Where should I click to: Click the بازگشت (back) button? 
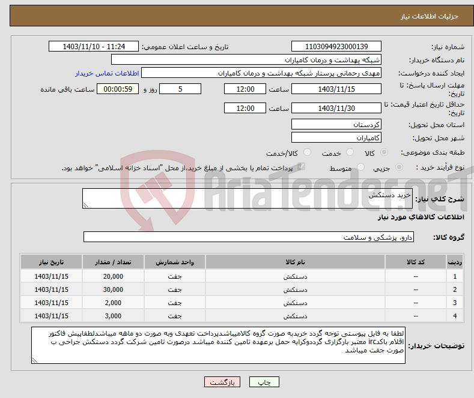pos(222,382)
